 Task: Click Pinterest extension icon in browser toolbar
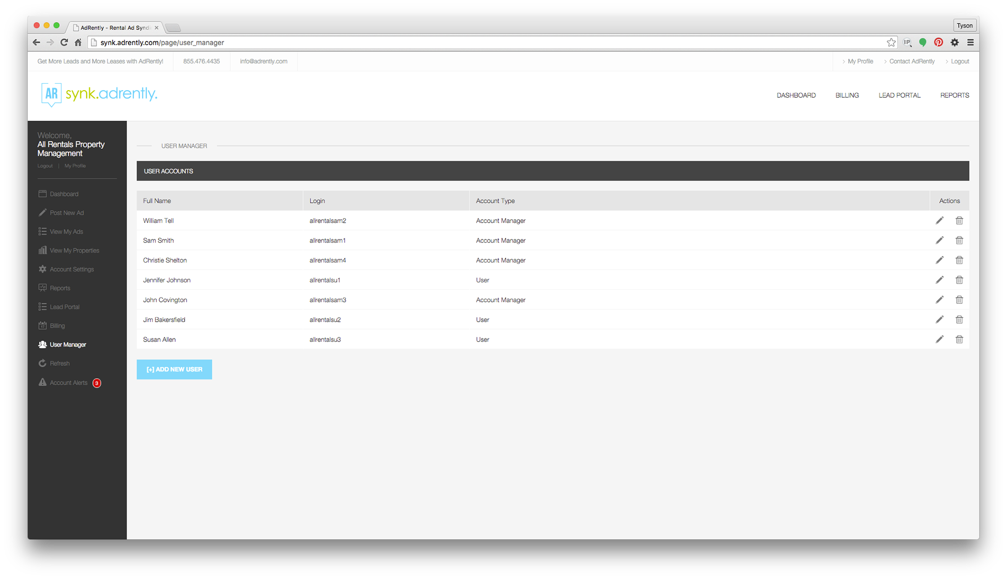pos(938,42)
